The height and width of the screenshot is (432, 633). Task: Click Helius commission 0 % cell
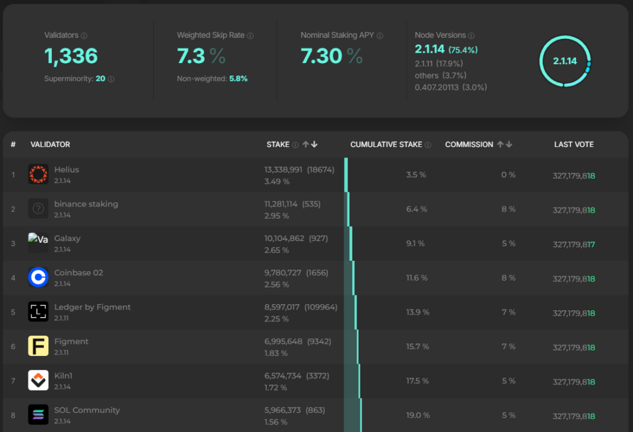tap(508, 175)
